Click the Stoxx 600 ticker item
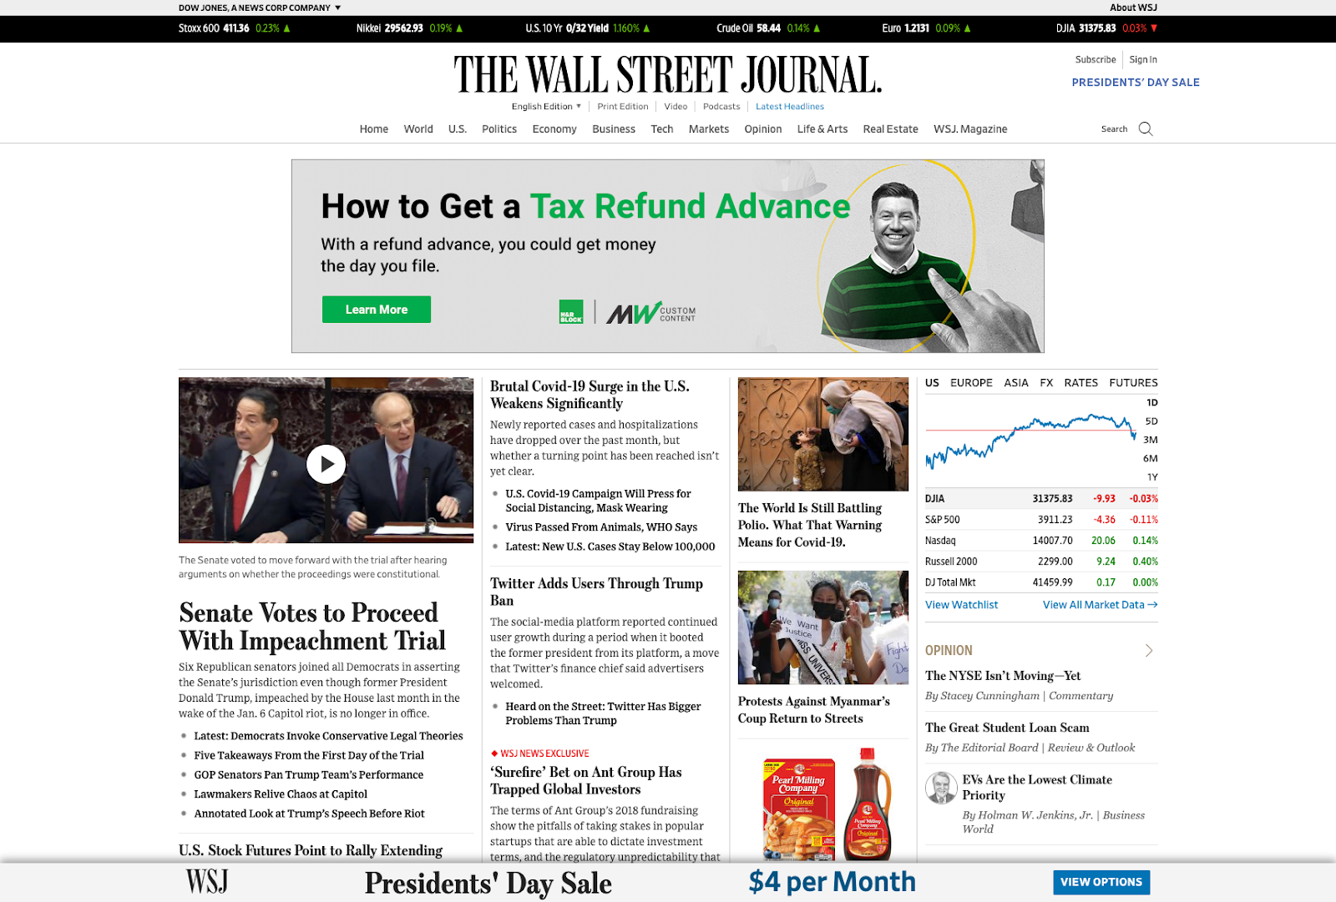This screenshot has height=902, width=1336. [x=235, y=28]
